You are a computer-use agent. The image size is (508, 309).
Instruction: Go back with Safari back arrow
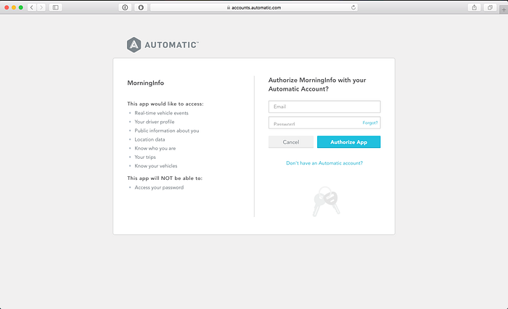click(x=32, y=7)
